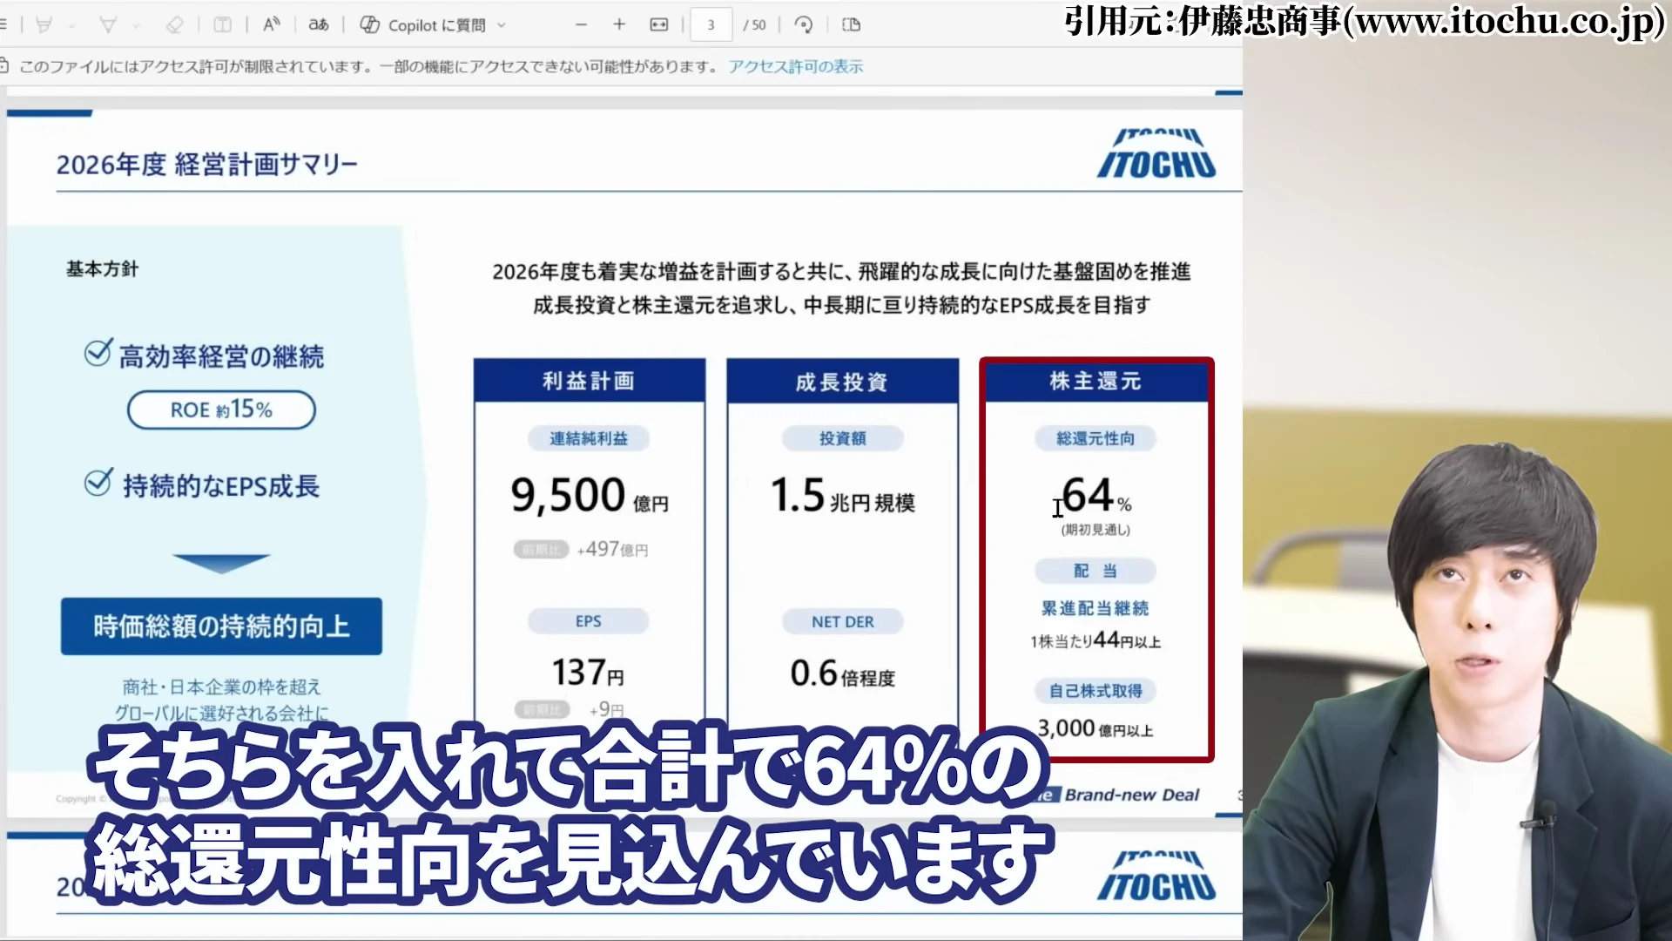Select the draw pen tool
Image resolution: width=1672 pixels, height=941 pixels.
[x=108, y=24]
